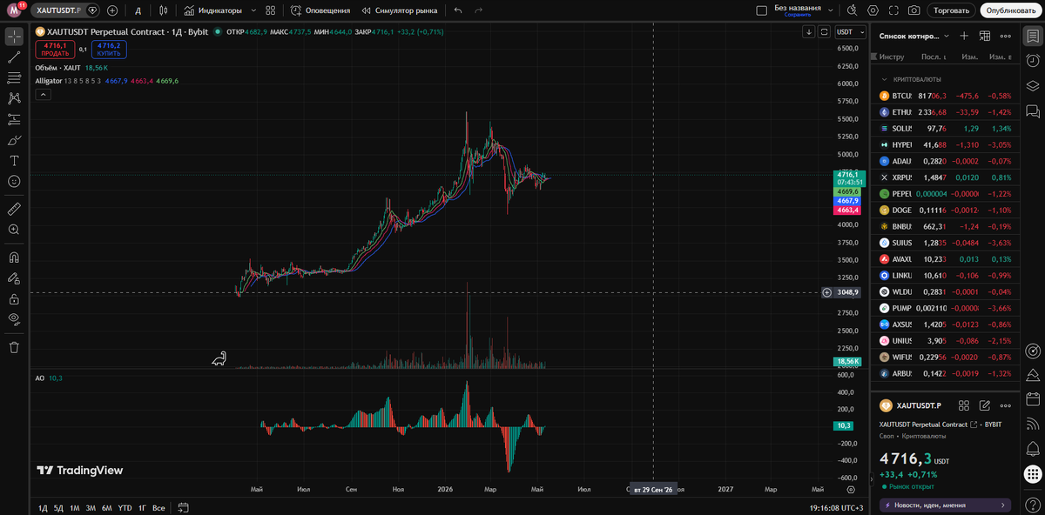The width and height of the screenshot is (1045, 515).
Task: Select the crosshair cursor tool
Action: [14, 37]
